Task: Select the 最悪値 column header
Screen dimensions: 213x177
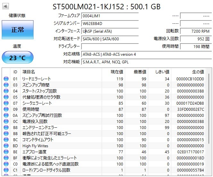Action: (x=136, y=72)
